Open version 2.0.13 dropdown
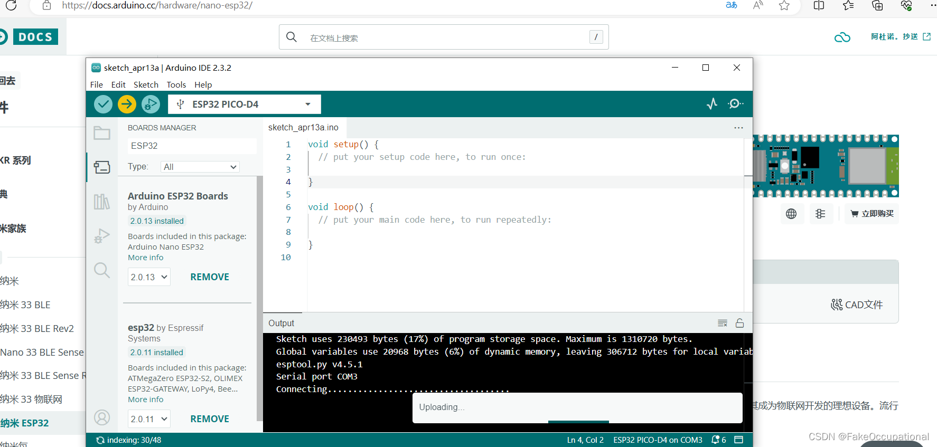The width and height of the screenshot is (937, 447). 149,277
